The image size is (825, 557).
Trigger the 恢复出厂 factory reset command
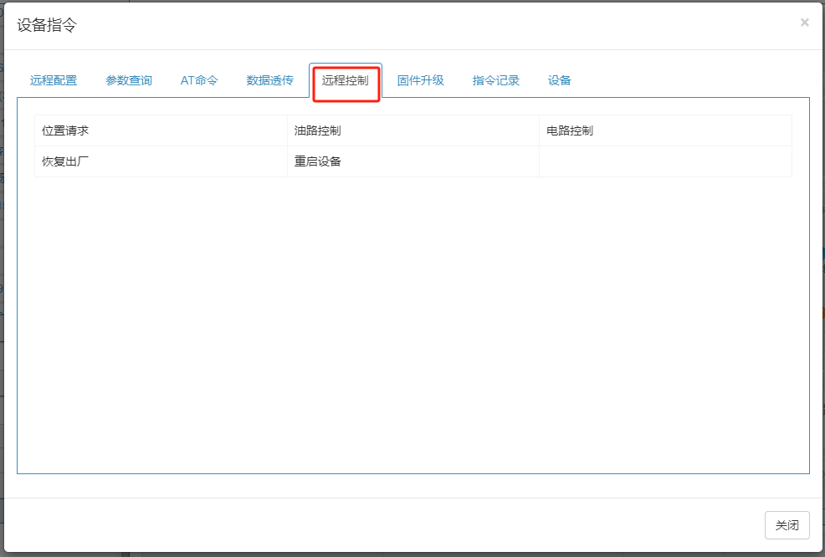tap(65, 161)
